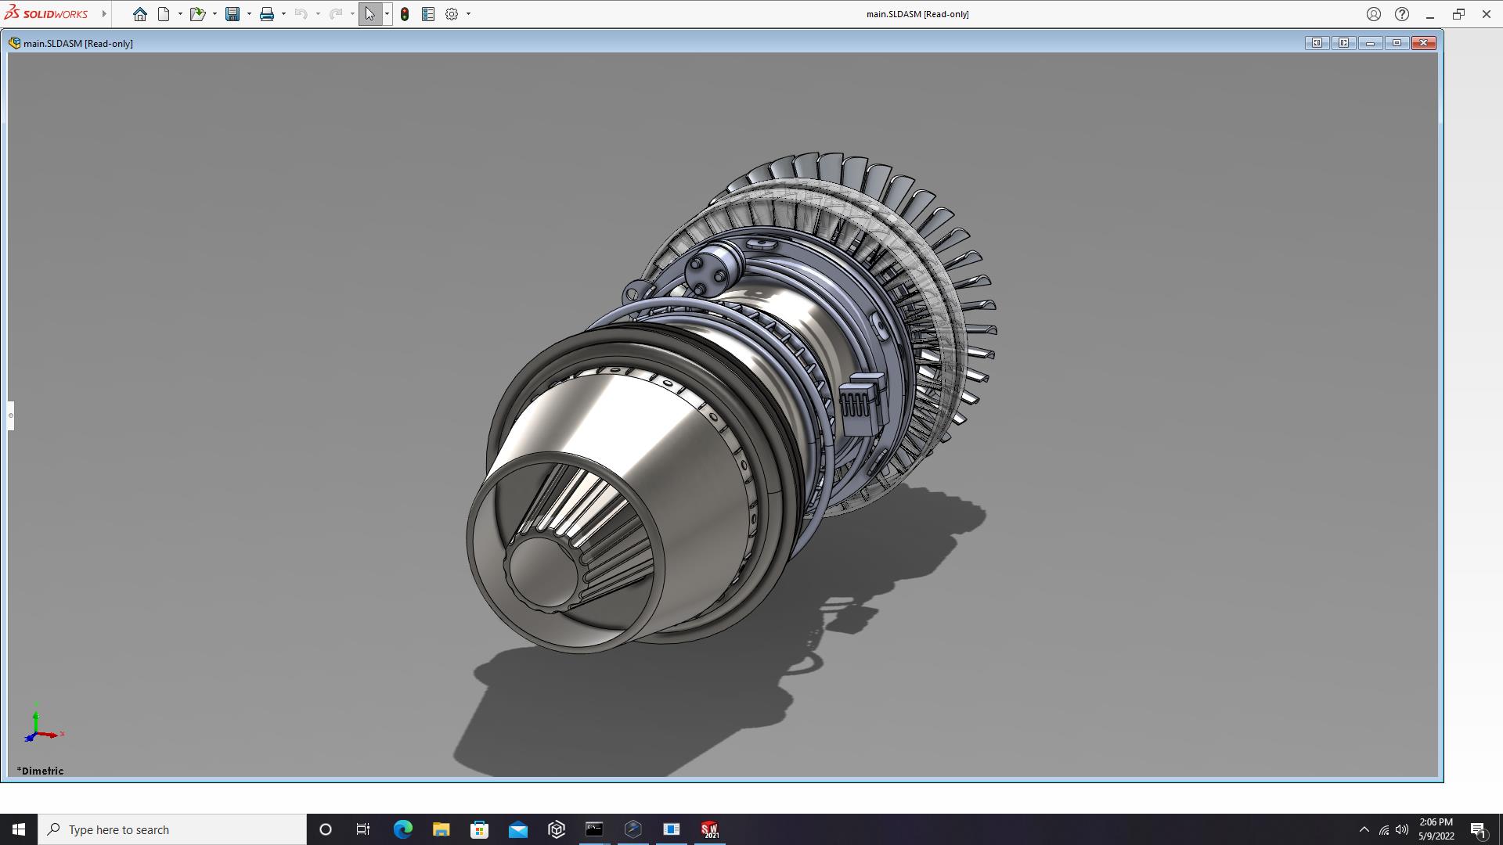The image size is (1503, 845).
Task: Expand the Options gear dropdown arrow
Action: coord(468,14)
